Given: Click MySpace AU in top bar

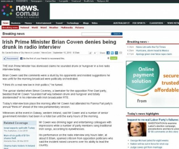Looking at the screenshot, I should coord(103,1).
